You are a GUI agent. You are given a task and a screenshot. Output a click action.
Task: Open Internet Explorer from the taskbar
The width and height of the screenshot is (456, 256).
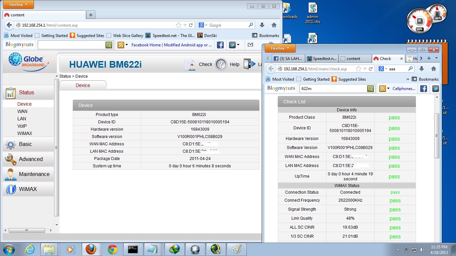30,249
